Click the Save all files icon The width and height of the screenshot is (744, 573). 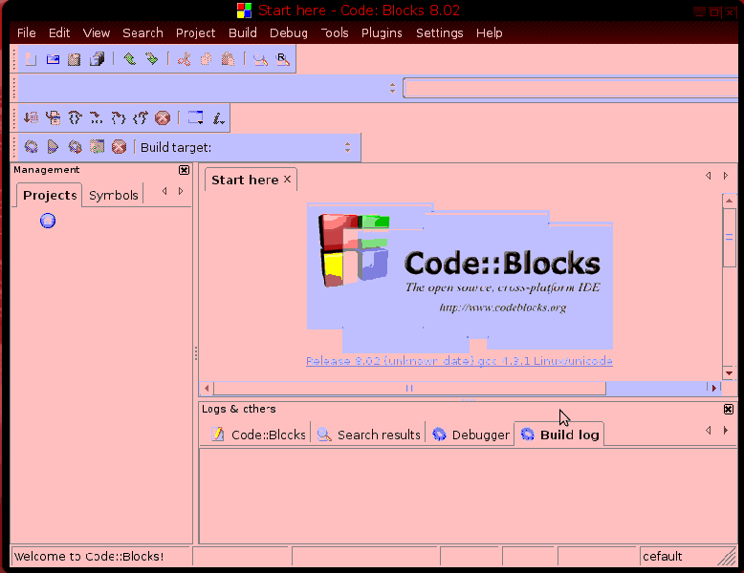[97, 59]
